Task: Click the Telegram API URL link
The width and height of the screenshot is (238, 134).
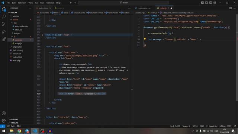Action: (x=192, y=22)
